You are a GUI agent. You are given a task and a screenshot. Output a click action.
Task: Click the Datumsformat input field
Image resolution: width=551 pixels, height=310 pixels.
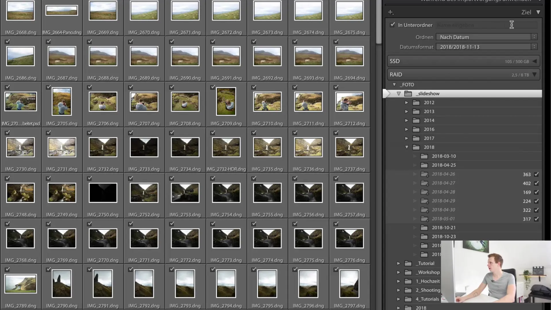(x=486, y=47)
